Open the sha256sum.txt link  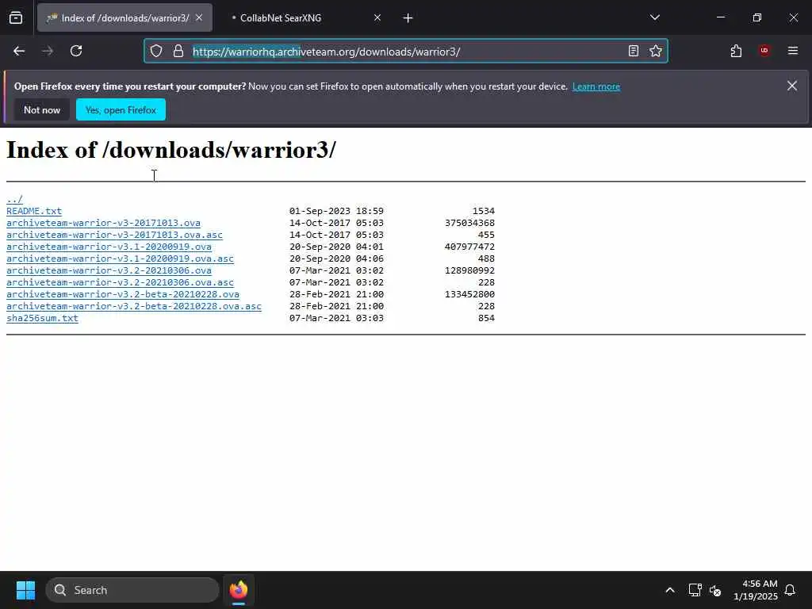tap(42, 319)
